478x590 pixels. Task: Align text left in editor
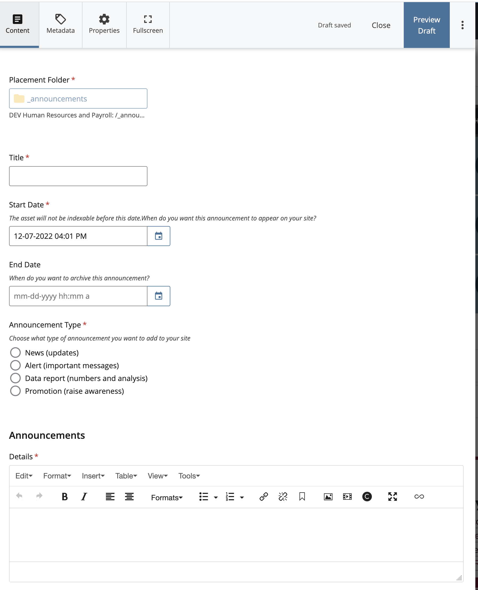[x=110, y=497]
